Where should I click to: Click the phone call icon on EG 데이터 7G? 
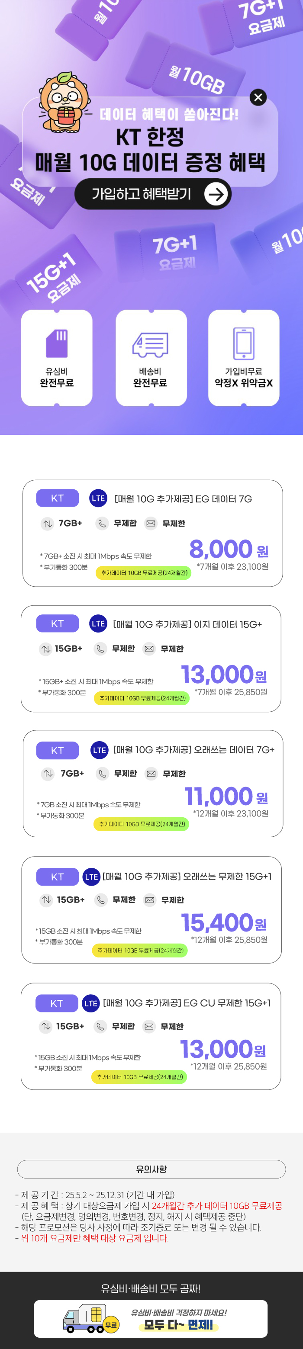102,523
